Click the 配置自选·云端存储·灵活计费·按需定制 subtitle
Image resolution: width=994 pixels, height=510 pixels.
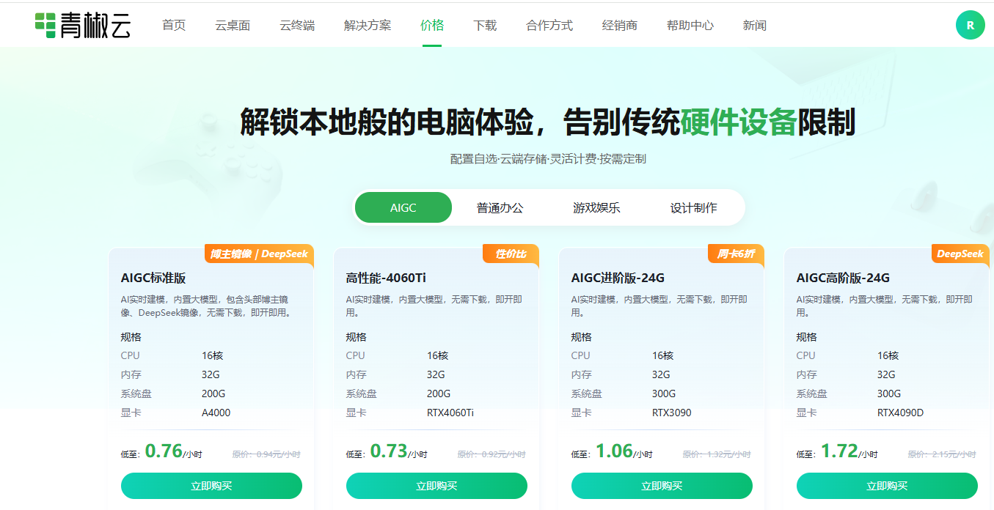point(548,159)
